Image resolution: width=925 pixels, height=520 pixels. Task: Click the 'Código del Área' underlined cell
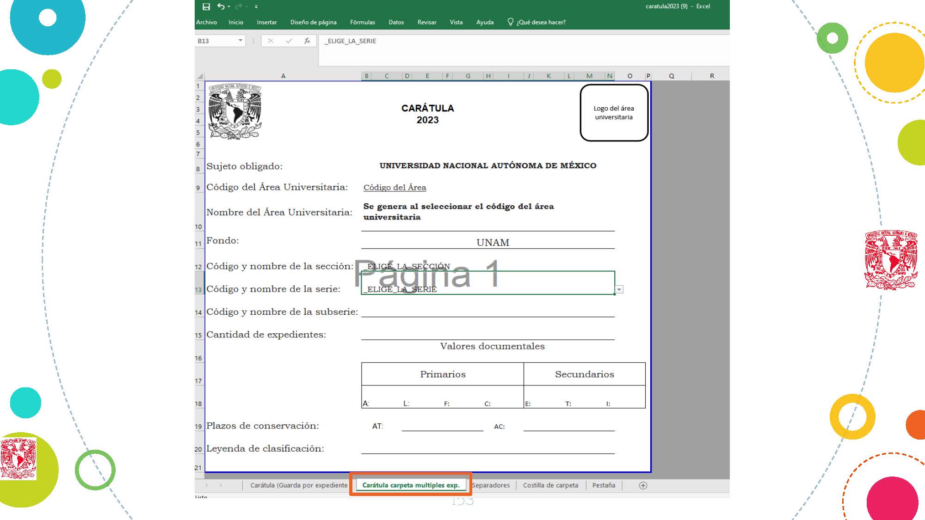pyautogui.click(x=395, y=187)
